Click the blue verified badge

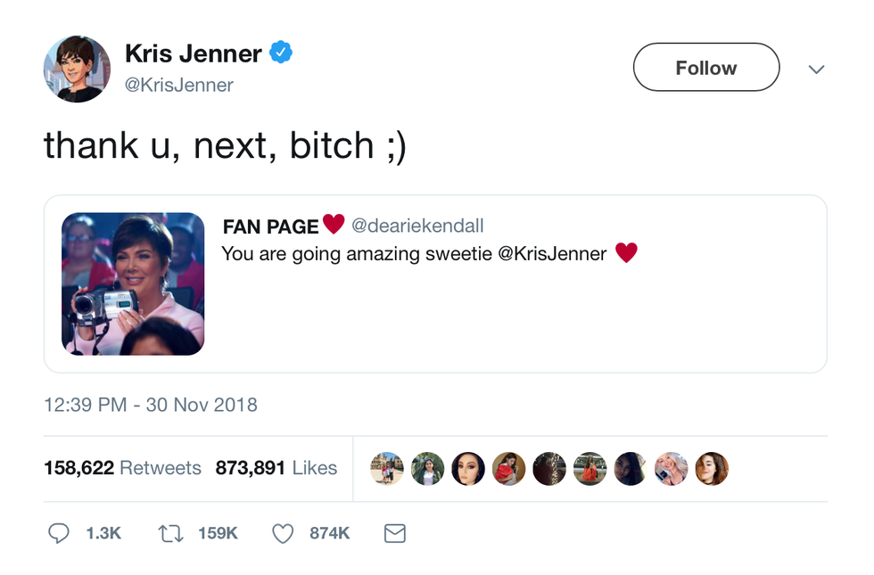pyautogui.click(x=282, y=53)
